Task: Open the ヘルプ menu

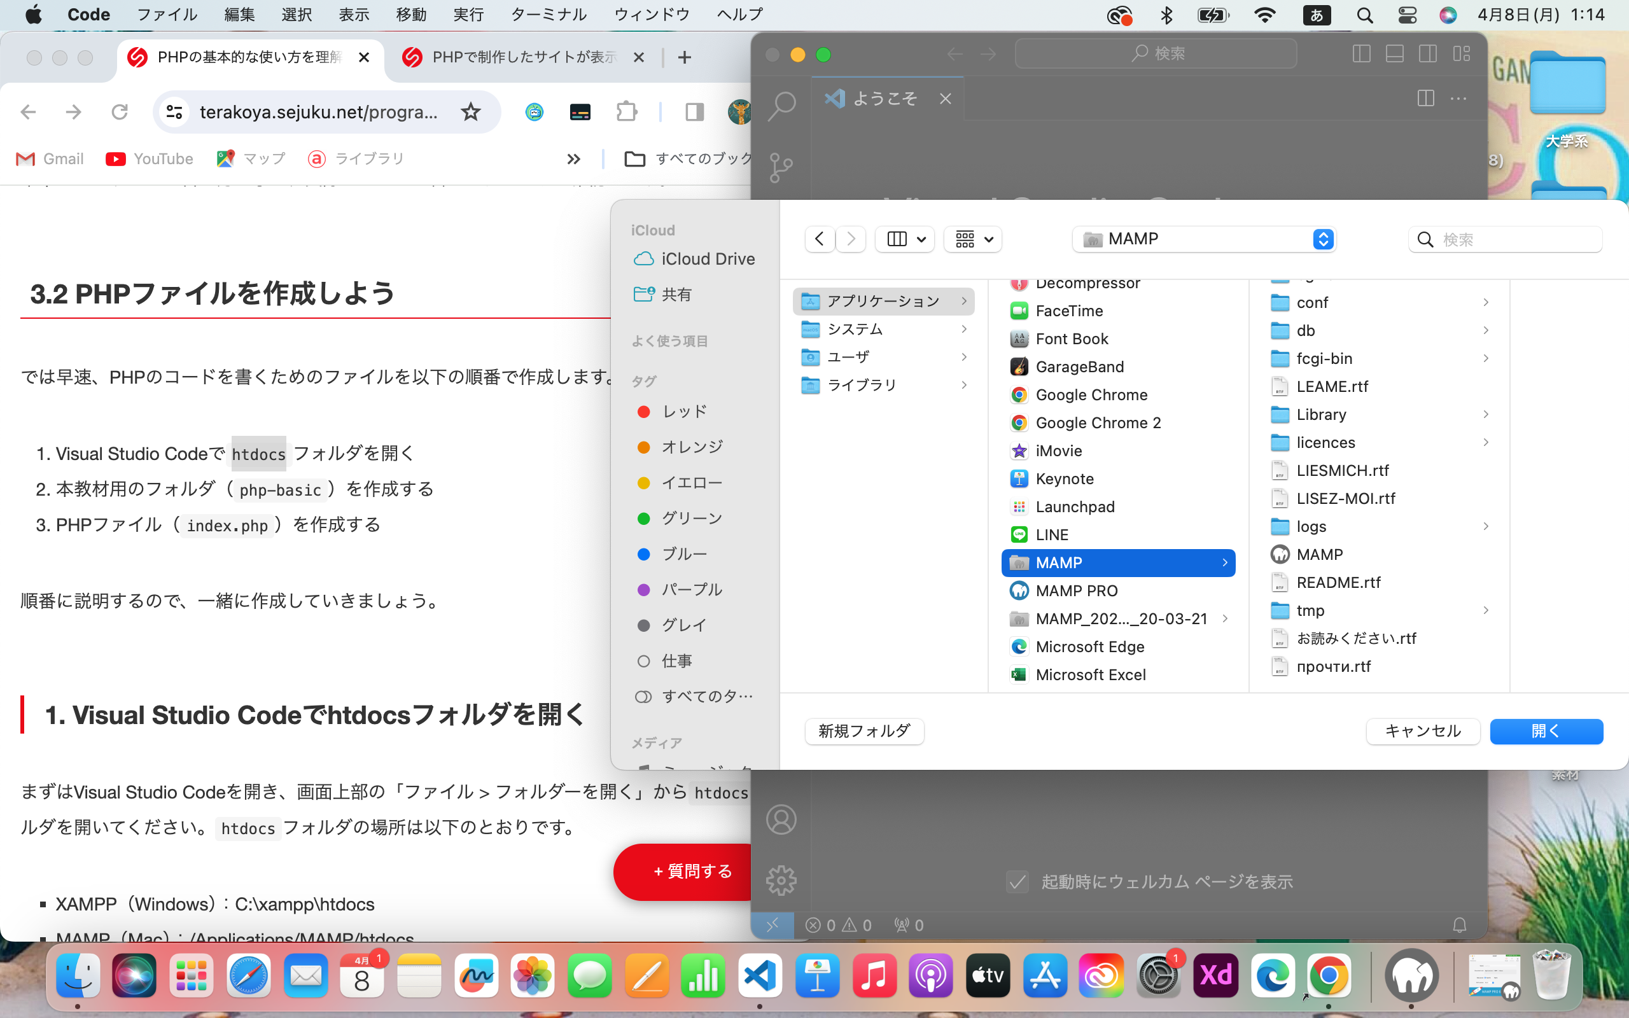Action: coord(740,15)
